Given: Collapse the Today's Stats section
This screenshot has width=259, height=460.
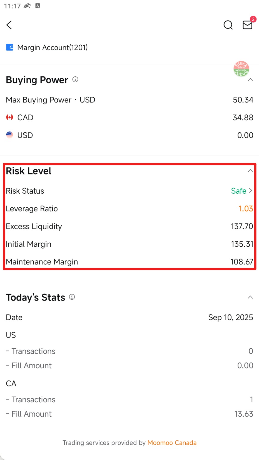Looking at the screenshot, I should (250, 297).
